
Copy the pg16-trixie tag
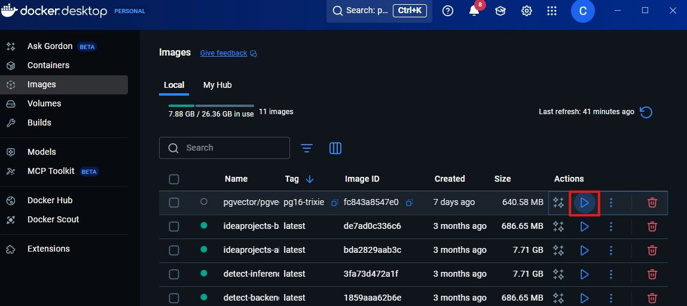[x=335, y=203]
